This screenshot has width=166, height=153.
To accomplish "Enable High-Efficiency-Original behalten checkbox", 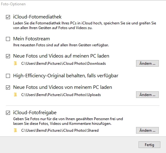I will (8, 76).
